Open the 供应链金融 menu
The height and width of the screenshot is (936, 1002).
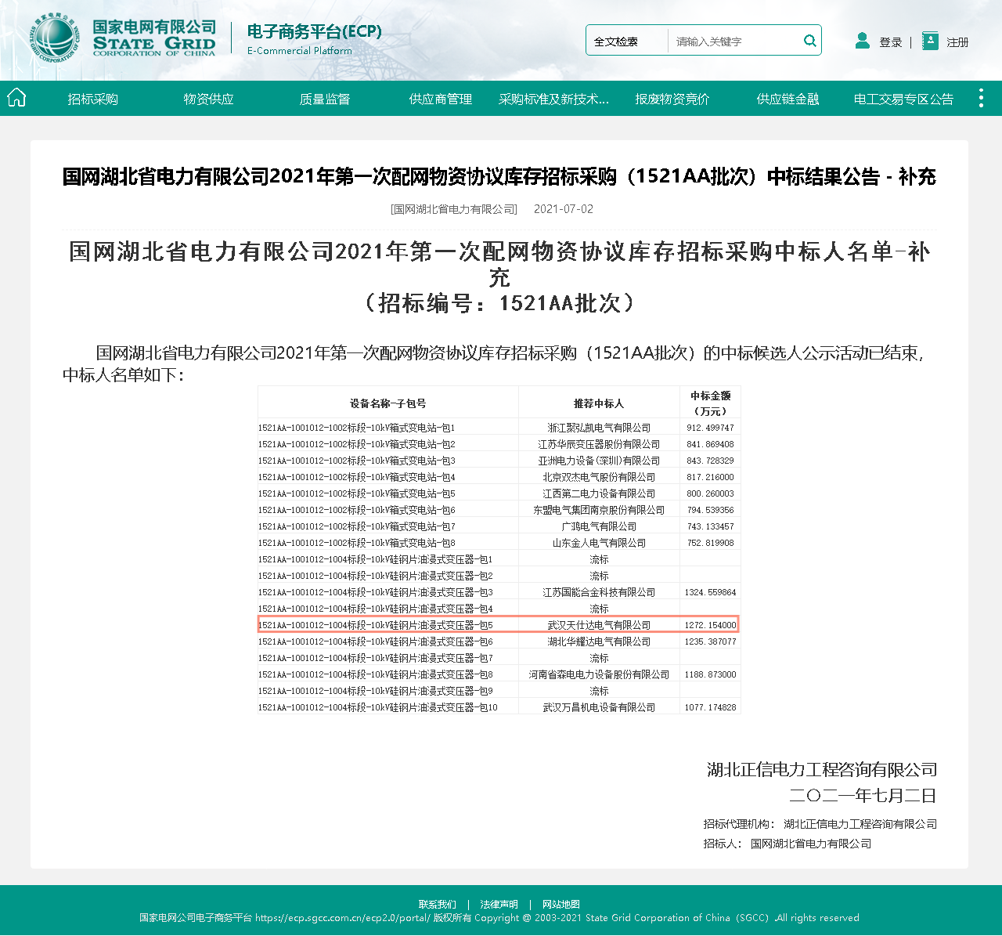pos(788,99)
